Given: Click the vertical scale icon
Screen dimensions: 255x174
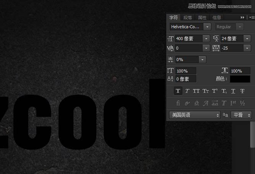Looking at the screenshot, I should tap(170, 71).
